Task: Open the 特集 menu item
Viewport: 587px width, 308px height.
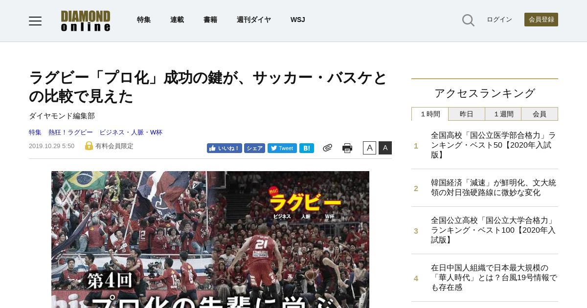Action: [144, 20]
